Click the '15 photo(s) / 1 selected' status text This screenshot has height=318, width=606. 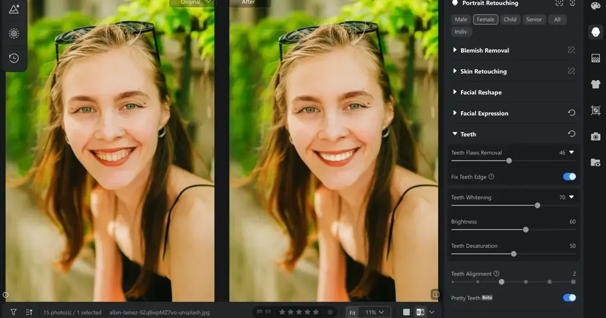pos(72,312)
